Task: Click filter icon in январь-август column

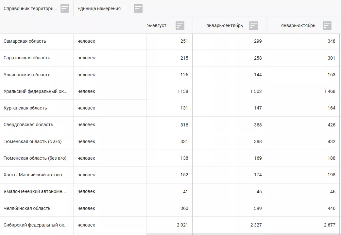Action: (x=180, y=25)
